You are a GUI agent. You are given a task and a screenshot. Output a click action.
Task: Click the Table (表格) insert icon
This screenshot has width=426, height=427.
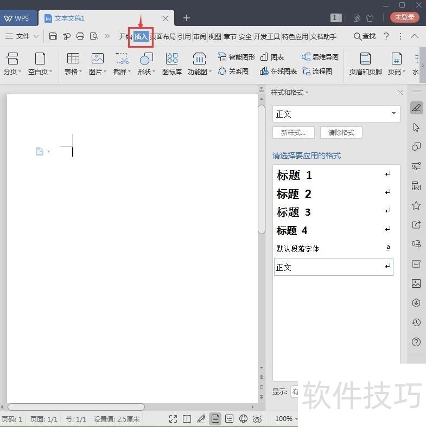pyautogui.click(x=73, y=59)
